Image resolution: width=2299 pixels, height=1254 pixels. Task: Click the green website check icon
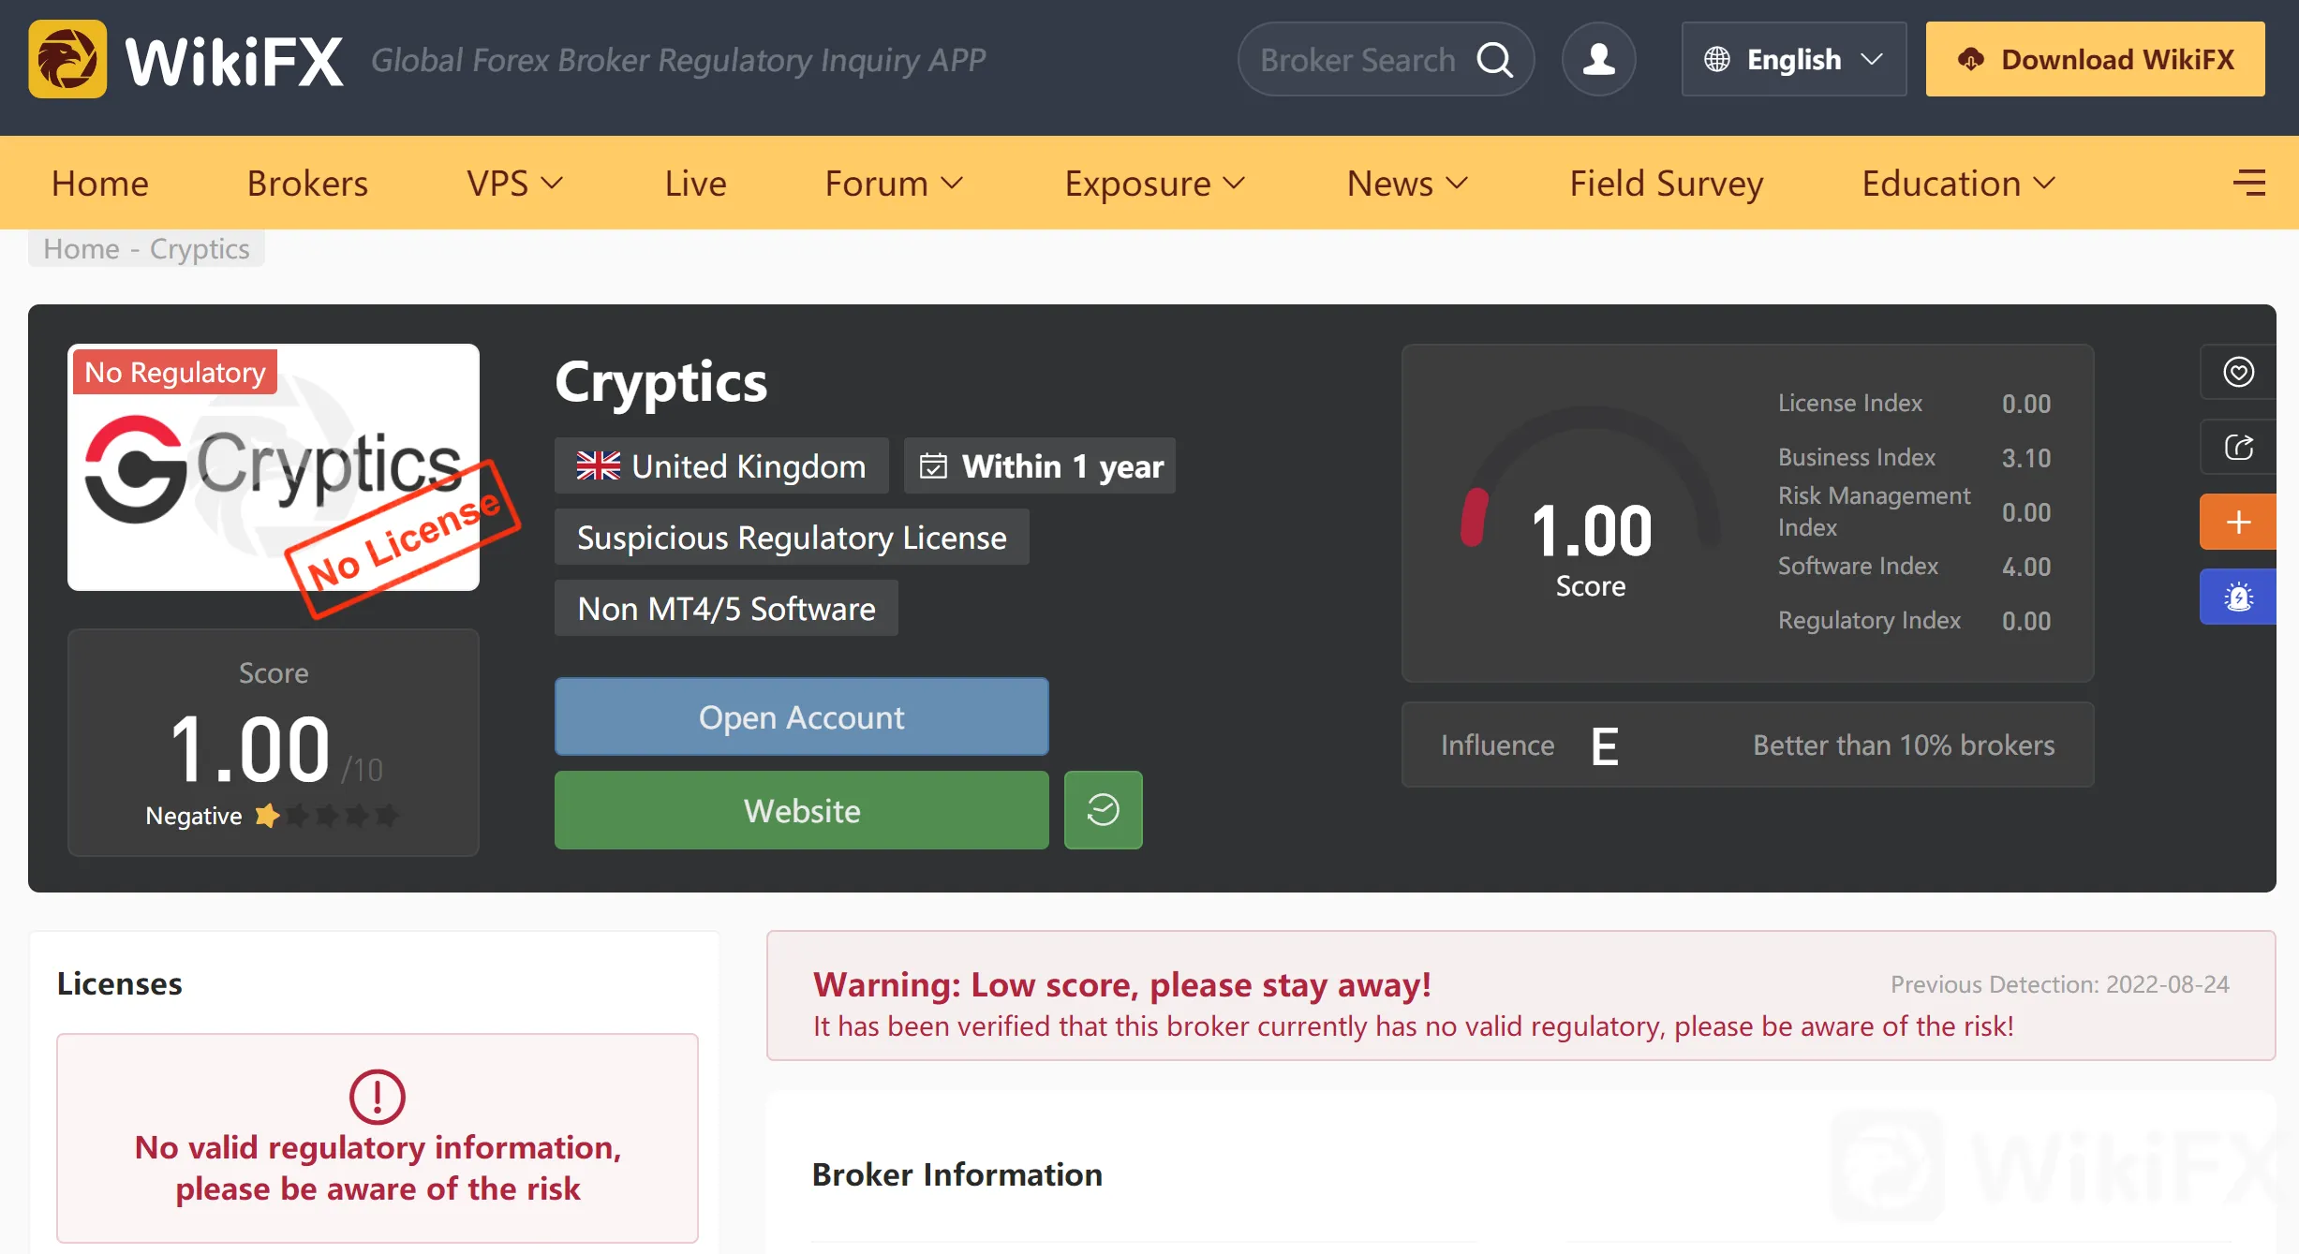coord(1103,810)
